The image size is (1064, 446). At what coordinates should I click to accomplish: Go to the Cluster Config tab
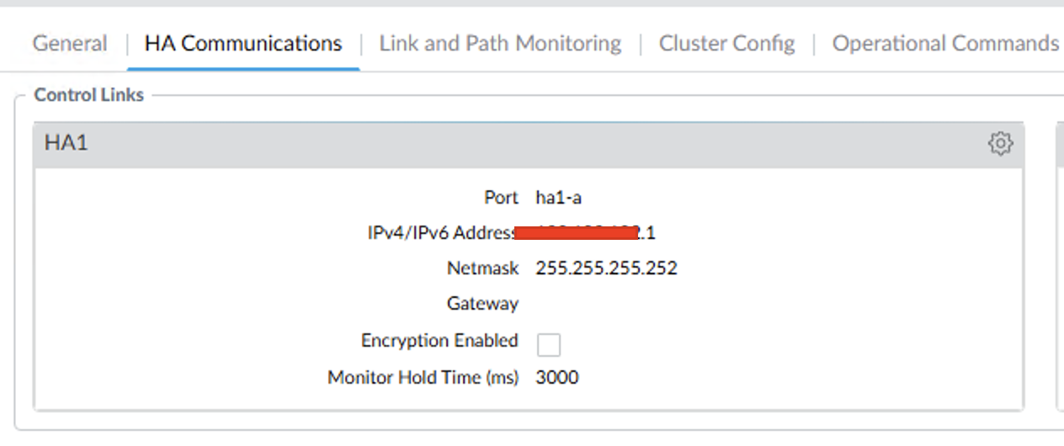(726, 44)
